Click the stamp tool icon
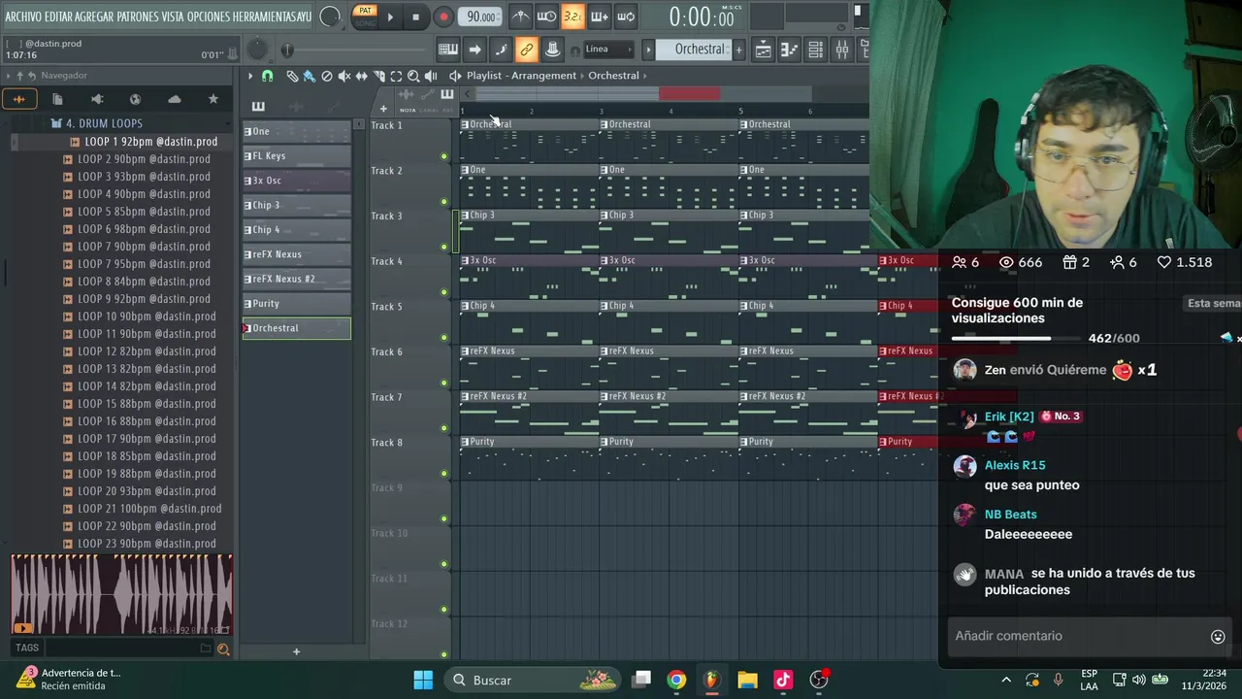This screenshot has width=1242, height=699. [552, 50]
